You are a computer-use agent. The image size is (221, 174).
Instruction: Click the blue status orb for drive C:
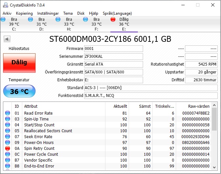pyautogui.click(x=3, y=19)
